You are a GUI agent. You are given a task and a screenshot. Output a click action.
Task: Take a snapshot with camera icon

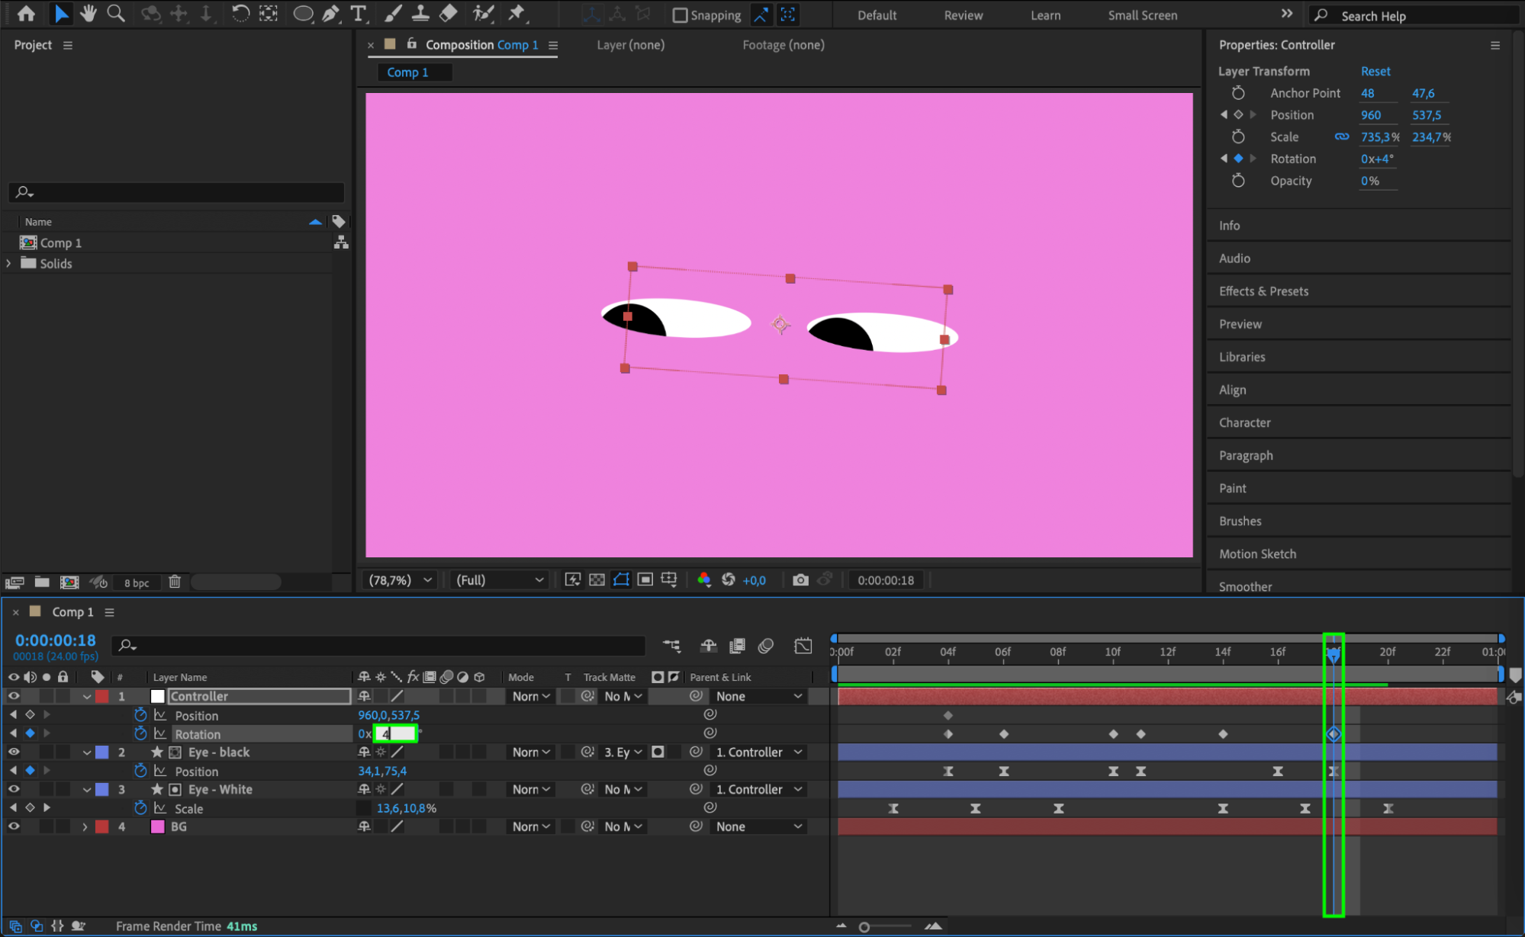[799, 580]
